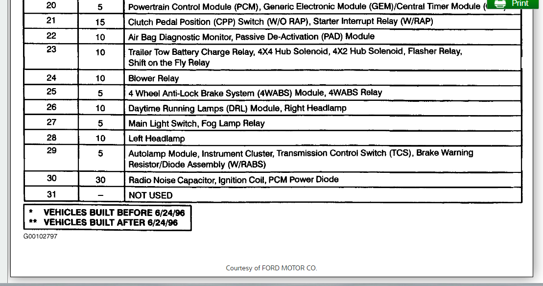Click amp rating 5 for fuse 20
543x286 pixels.
coord(100,7)
